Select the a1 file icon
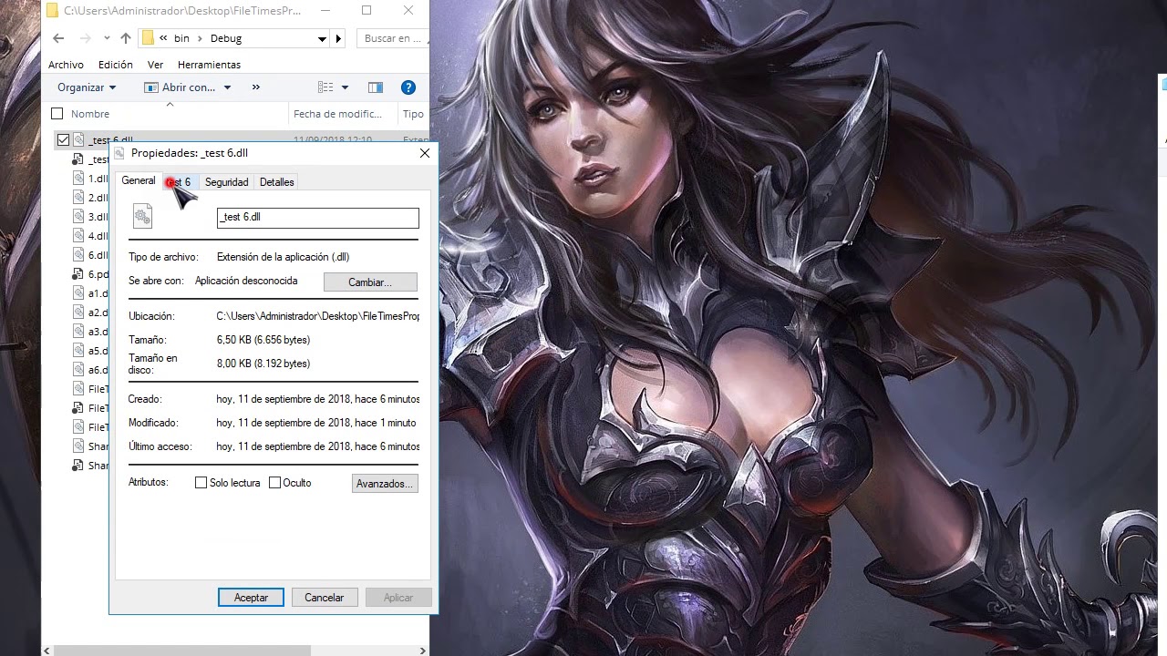The height and width of the screenshot is (656, 1167). pyautogui.click(x=79, y=293)
